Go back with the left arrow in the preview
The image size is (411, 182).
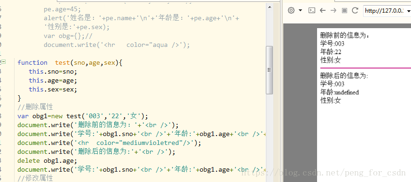point(323,10)
